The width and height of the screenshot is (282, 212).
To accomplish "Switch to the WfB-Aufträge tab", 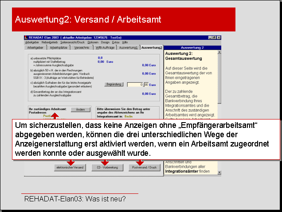I will tap(105, 47).
